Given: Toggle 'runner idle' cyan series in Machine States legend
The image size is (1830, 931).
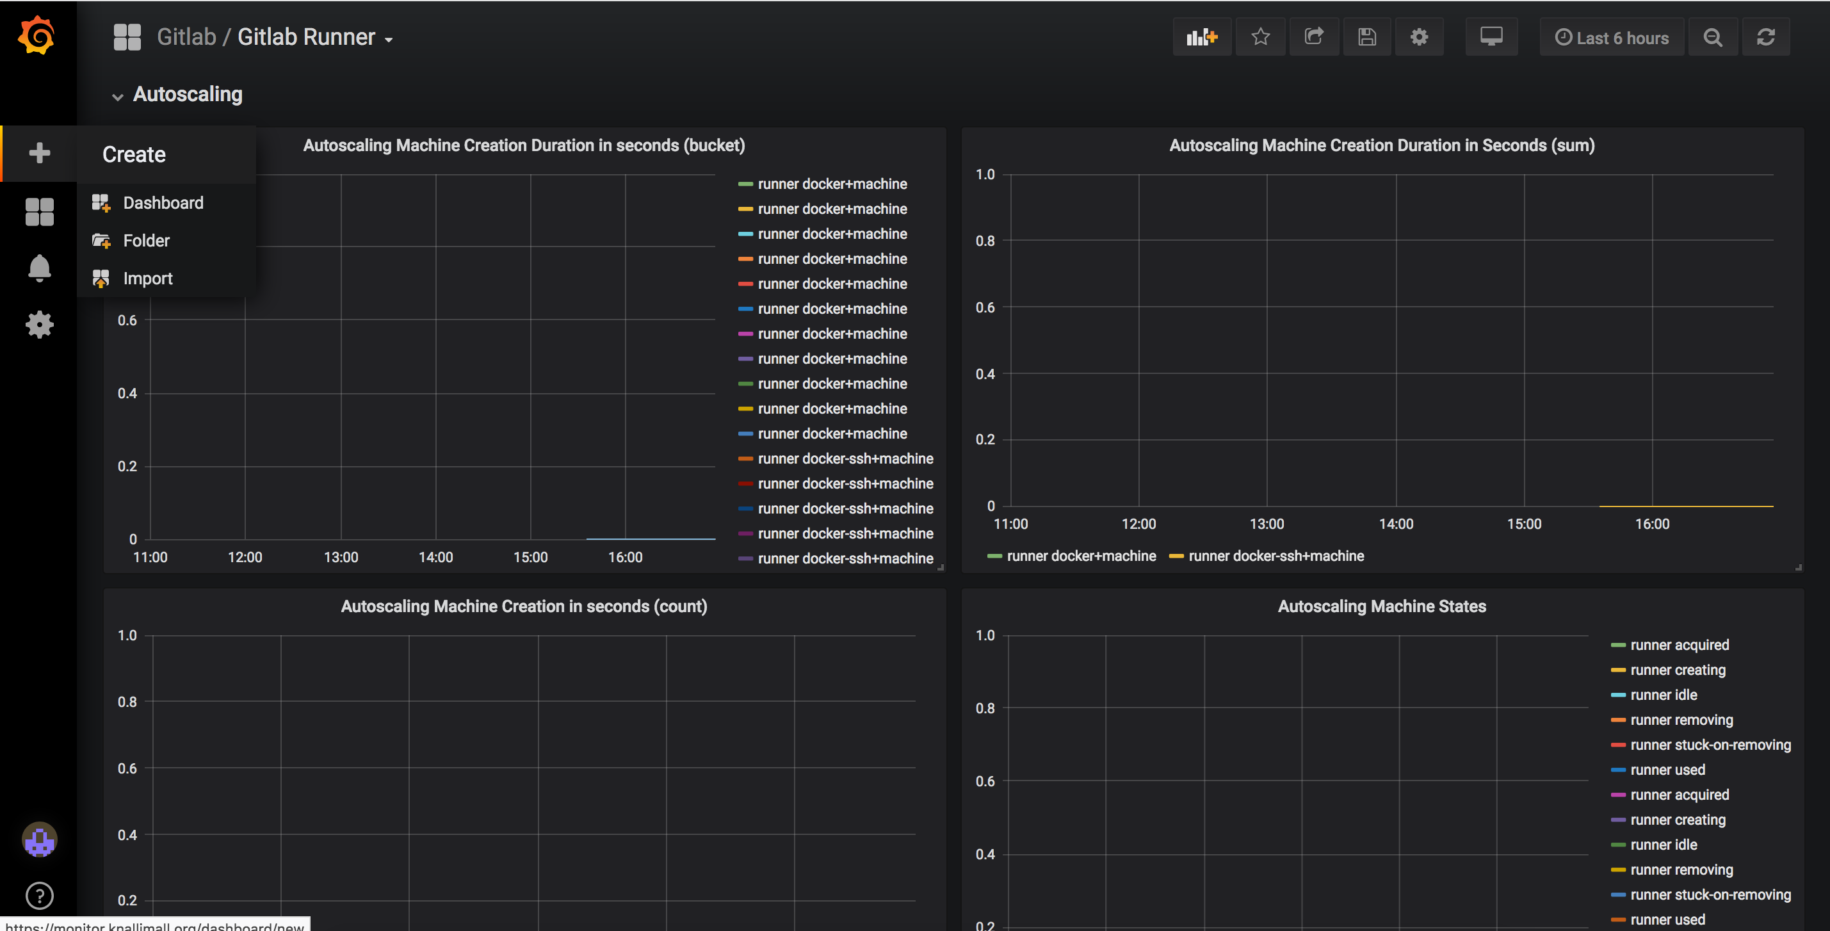Looking at the screenshot, I should coord(1663,695).
